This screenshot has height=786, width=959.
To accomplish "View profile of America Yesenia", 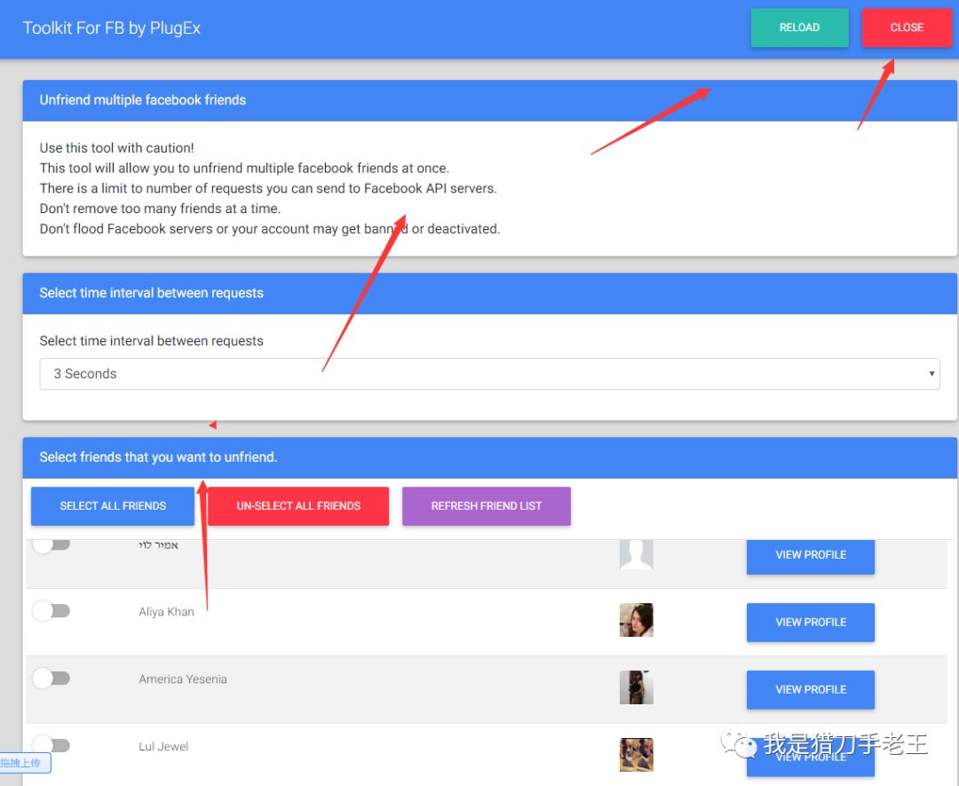I will (x=811, y=689).
